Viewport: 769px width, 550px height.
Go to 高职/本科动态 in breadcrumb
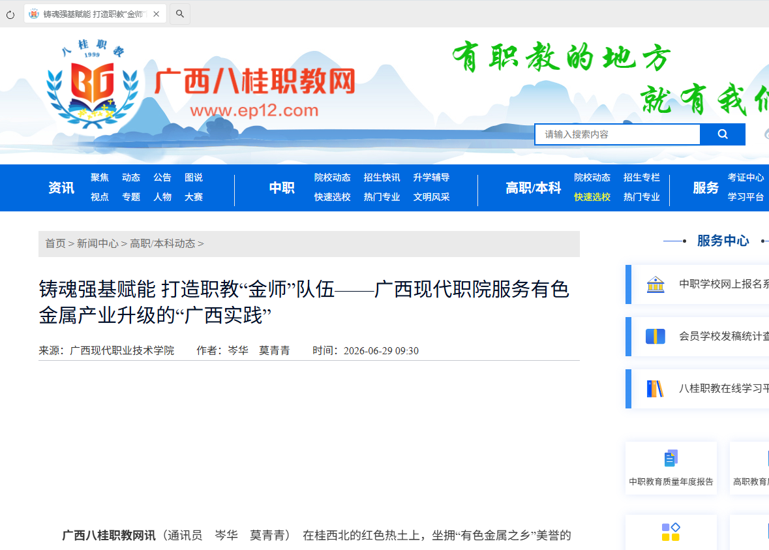pos(162,244)
